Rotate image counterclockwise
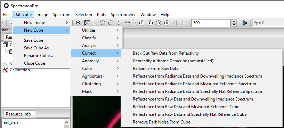This screenshot has height=128, width=284. [x=103, y=23]
